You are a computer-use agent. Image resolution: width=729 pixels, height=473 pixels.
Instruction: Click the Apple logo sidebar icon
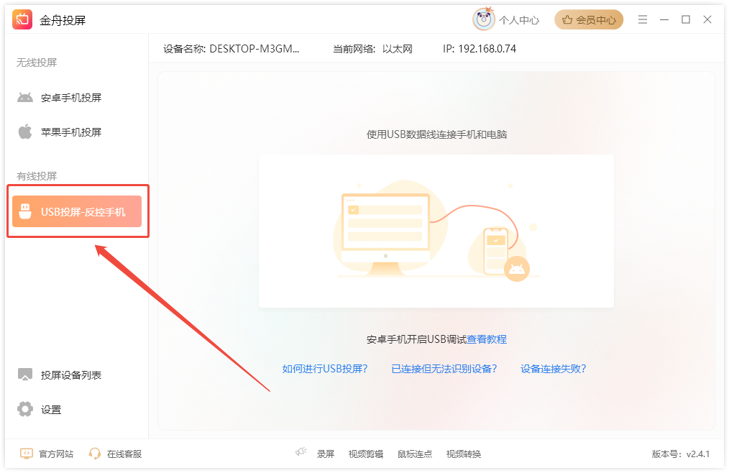tap(25, 132)
